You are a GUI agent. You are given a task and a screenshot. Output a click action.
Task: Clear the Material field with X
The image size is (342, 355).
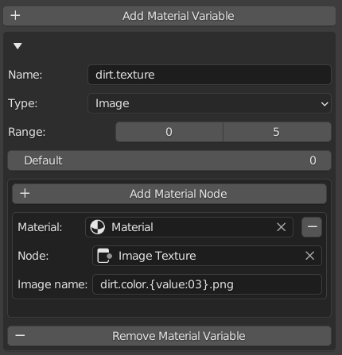282,227
